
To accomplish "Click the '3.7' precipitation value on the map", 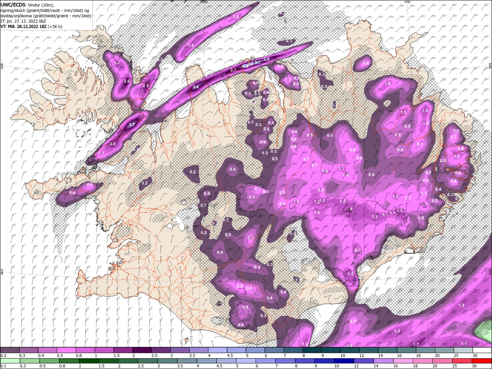I will (x=132, y=125).
